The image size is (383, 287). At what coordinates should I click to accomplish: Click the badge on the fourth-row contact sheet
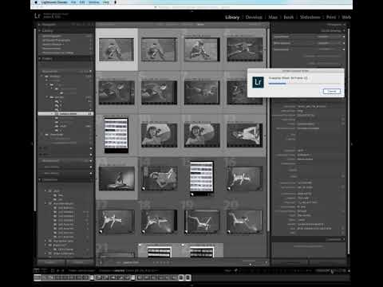tap(192, 195)
